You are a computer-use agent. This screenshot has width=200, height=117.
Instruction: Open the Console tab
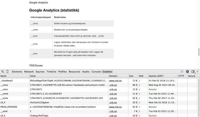[96, 72]
